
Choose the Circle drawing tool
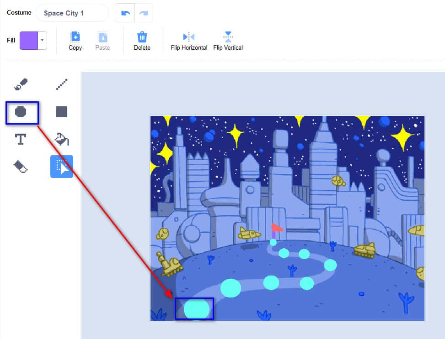click(21, 112)
